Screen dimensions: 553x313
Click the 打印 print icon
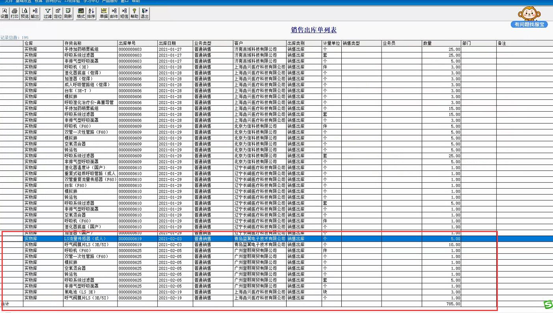pos(15,13)
